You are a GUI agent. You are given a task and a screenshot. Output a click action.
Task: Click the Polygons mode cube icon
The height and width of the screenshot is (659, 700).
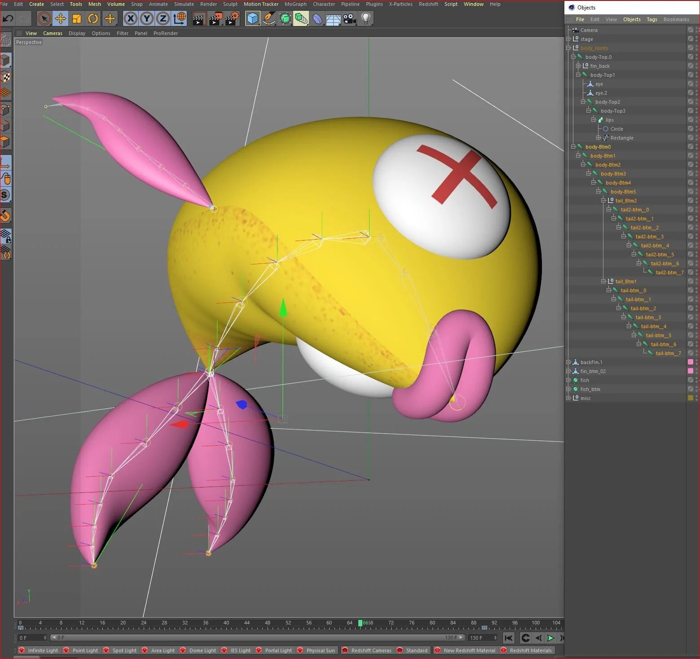(x=5, y=142)
